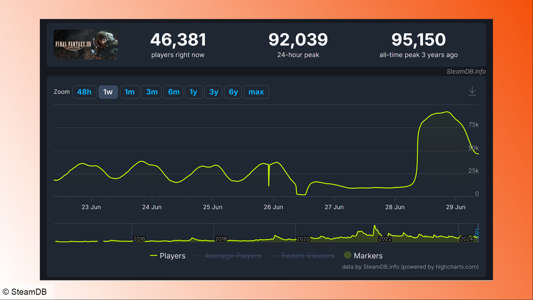Set chart zoom to 1m
Screen dimensions: 533x300
tap(130, 92)
